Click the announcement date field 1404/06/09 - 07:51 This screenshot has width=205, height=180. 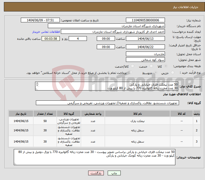click(40, 20)
